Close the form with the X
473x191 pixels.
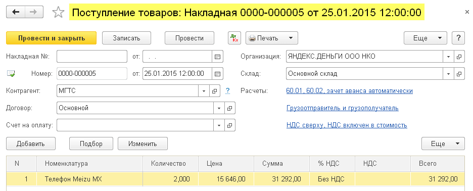click(467, 12)
